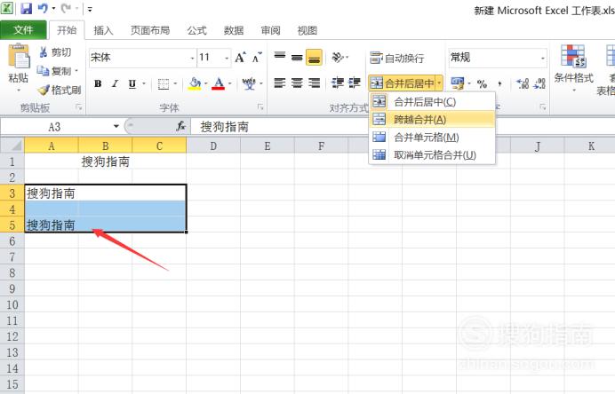Select 合并单元格(M) menu option
The width and height of the screenshot is (615, 394).
pos(432,137)
